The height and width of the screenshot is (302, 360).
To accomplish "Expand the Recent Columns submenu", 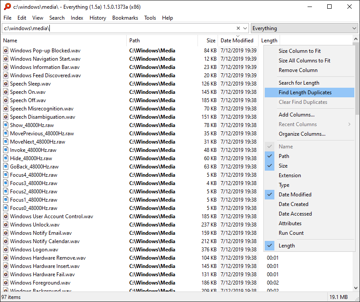I will [x=309, y=124].
